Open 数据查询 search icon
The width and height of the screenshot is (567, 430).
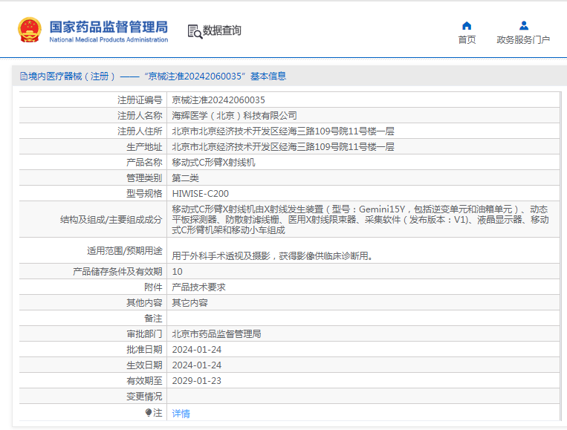click(195, 31)
